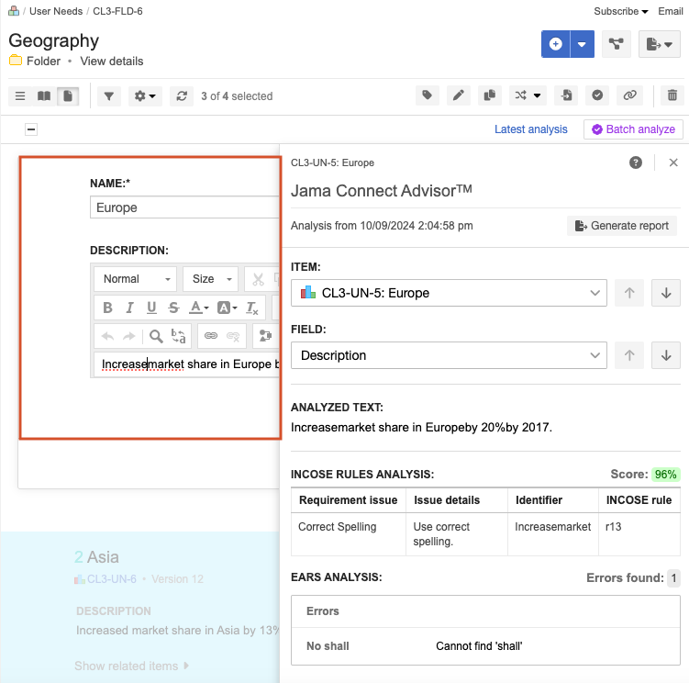689x683 pixels.
Task: Toggle strikethrough formatting
Action: click(x=173, y=308)
